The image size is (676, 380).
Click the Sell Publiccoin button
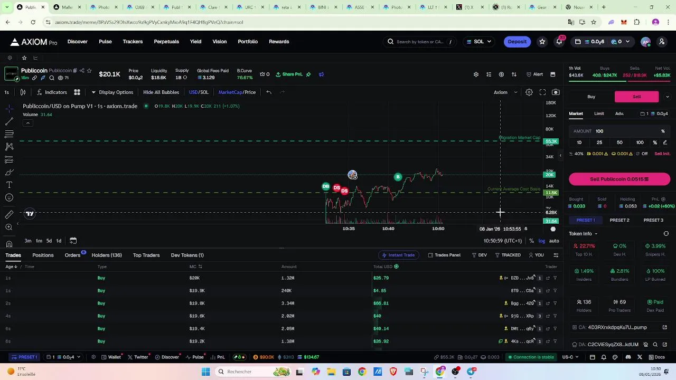click(x=619, y=179)
